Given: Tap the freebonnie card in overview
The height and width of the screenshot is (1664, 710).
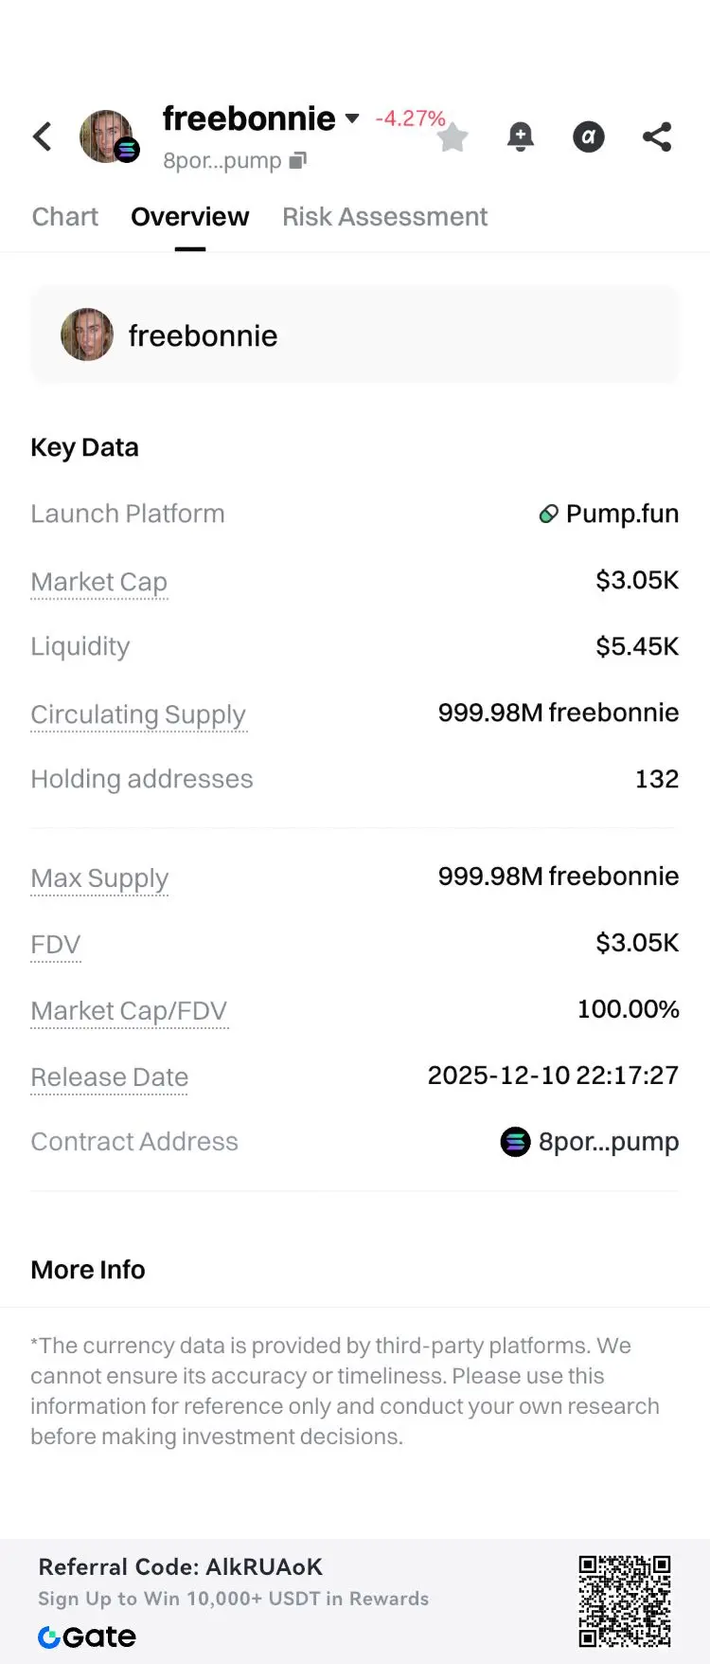Looking at the screenshot, I should (355, 335).
